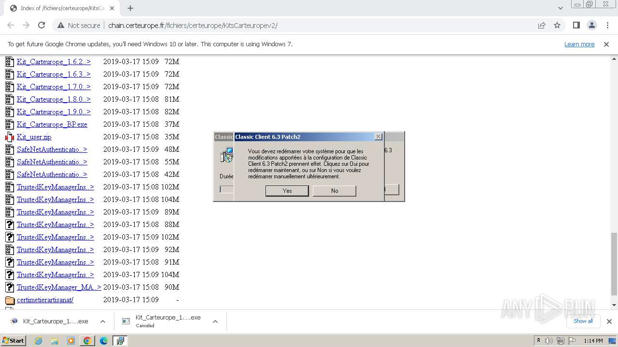Download Kit_user.zip archive
Viewport: 618px width, 347px height.
[x=34, y=137]
